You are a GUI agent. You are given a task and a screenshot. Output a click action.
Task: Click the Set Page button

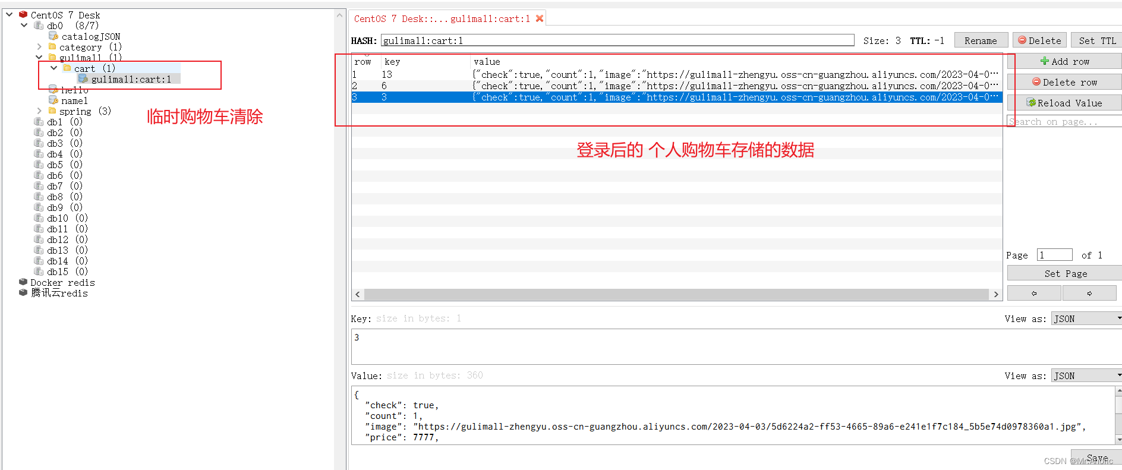tap(1064, 273)
